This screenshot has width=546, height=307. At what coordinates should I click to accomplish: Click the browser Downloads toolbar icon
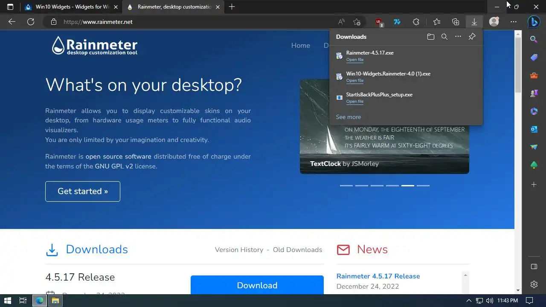474,22
